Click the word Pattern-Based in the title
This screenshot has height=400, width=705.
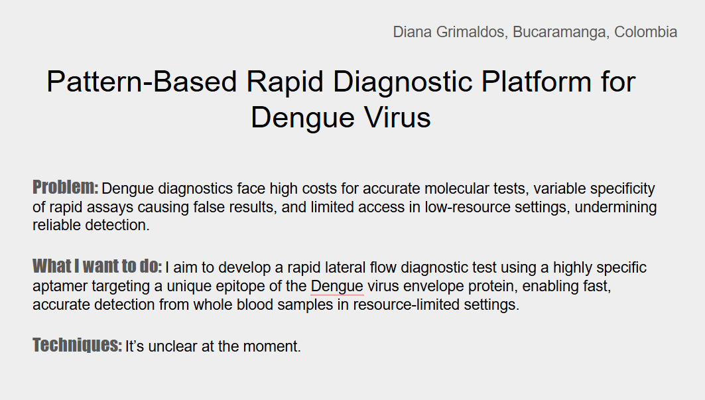pyautogui.click(x=142, y=82)
